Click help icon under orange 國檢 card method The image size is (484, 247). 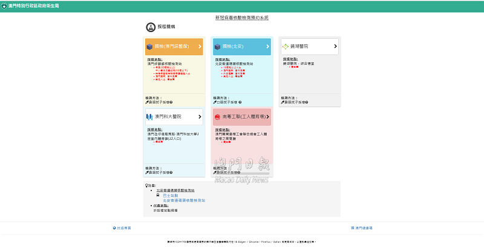click(171, 102)
